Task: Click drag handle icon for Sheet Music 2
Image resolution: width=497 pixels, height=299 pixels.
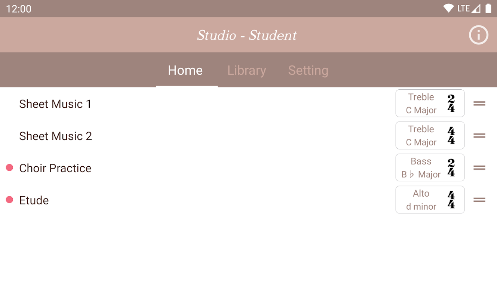Action: (x=479, y=136)
